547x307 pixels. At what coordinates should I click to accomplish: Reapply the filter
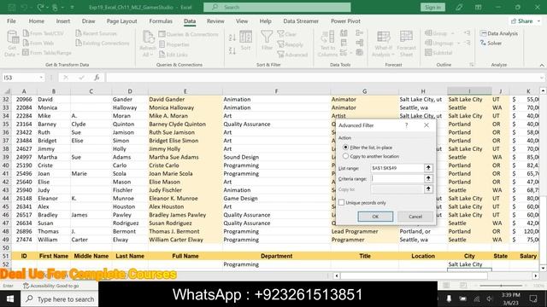pos(291,44)
